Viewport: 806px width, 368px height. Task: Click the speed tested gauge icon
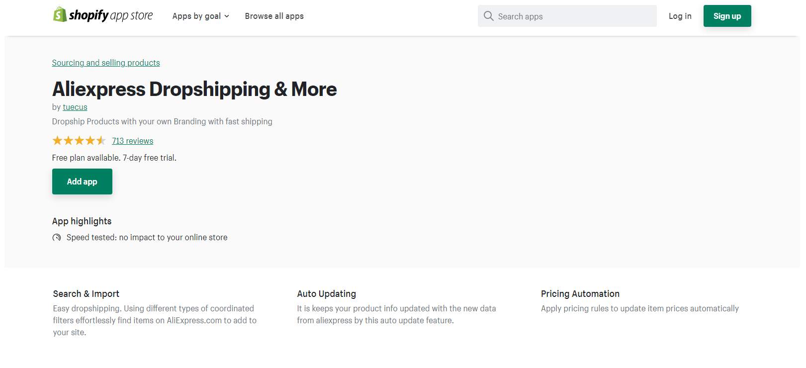(57, 238)
